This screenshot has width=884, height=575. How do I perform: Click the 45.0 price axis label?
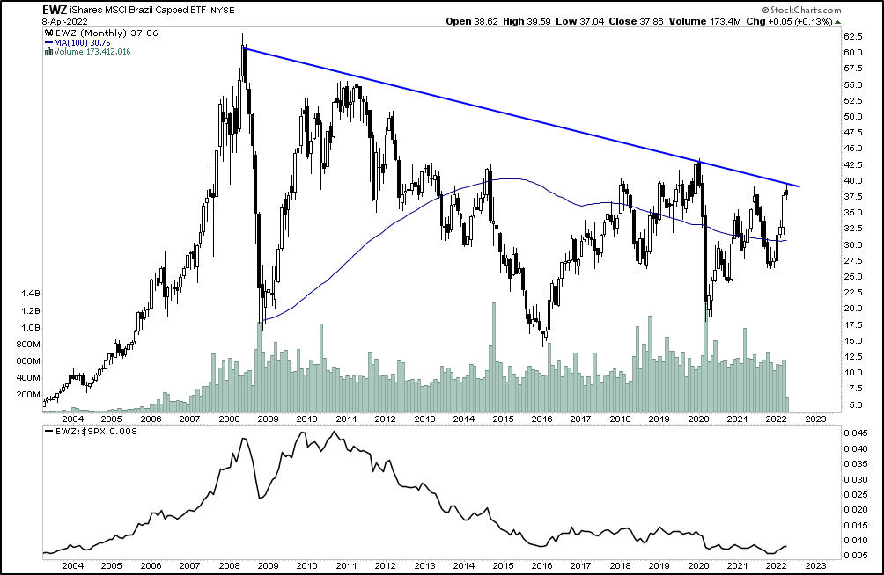pos(852,149)
